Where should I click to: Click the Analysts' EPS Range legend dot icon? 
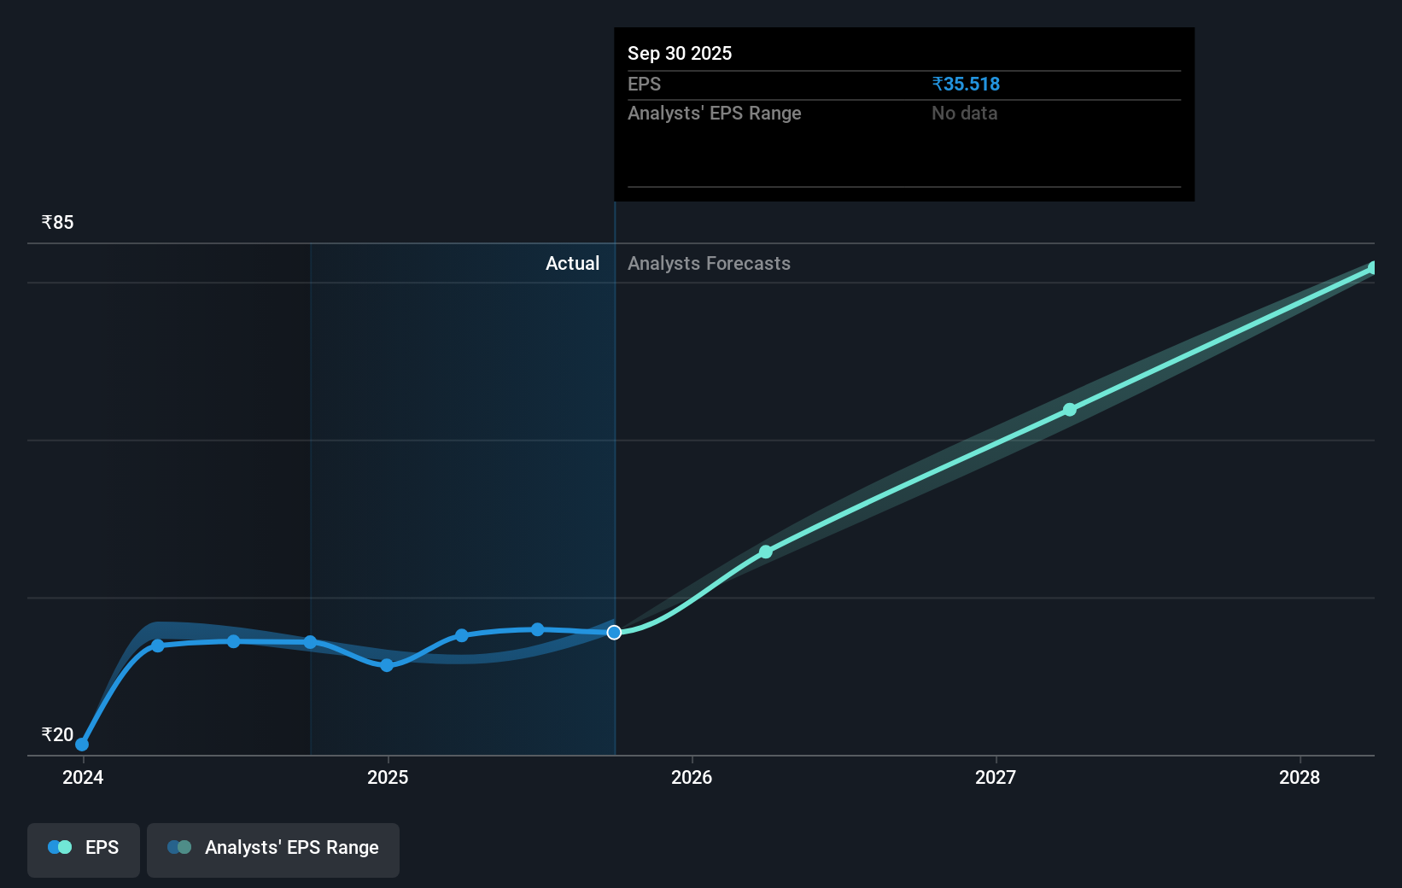point(178,846)
